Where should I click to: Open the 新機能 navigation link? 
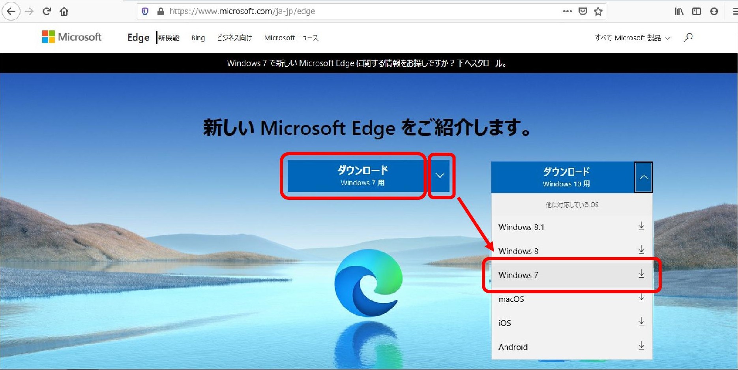pos(169,38)
